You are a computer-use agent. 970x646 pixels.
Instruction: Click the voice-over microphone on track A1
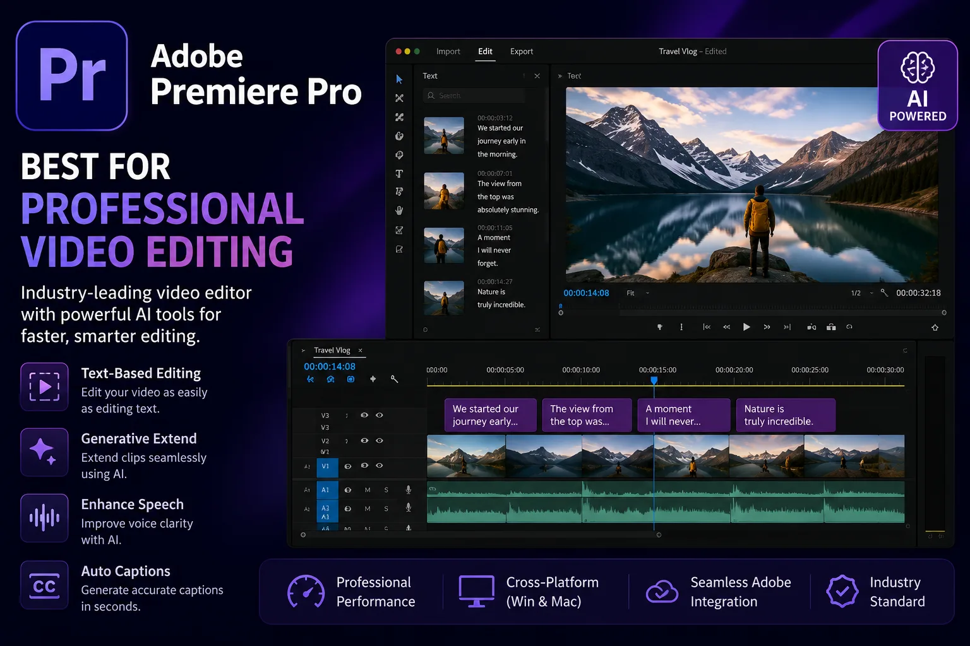409,490
